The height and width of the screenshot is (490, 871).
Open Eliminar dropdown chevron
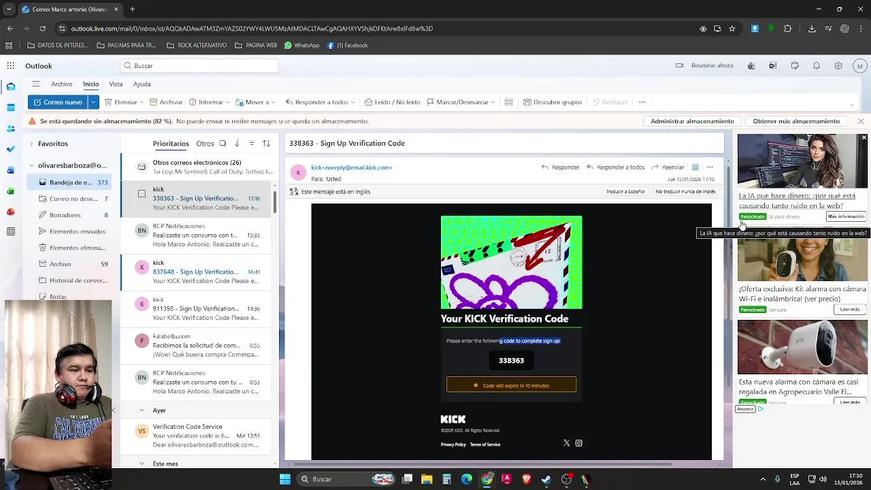click(x=142, y=102)
